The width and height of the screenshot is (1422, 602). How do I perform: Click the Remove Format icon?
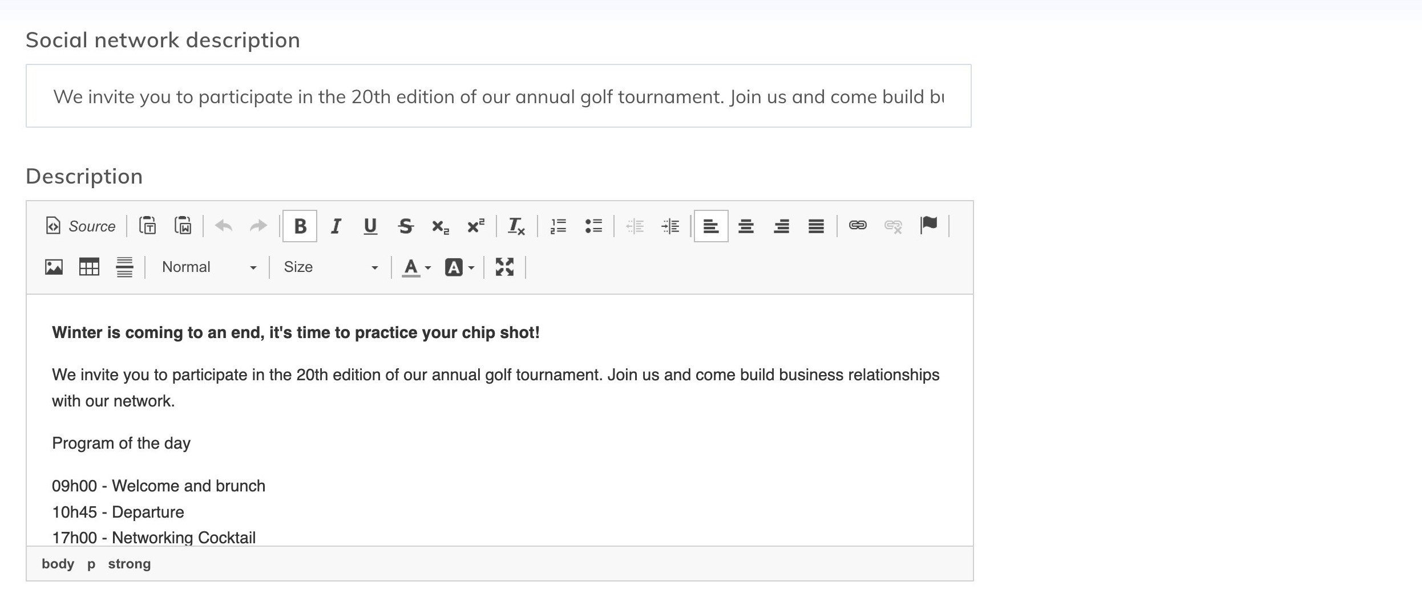(x=516, y=226)
